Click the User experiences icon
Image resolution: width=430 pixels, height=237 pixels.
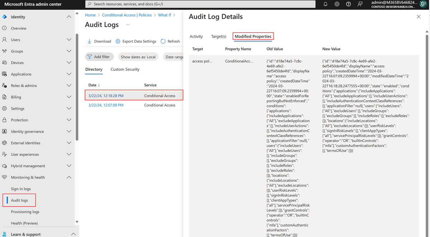point(4,154)
